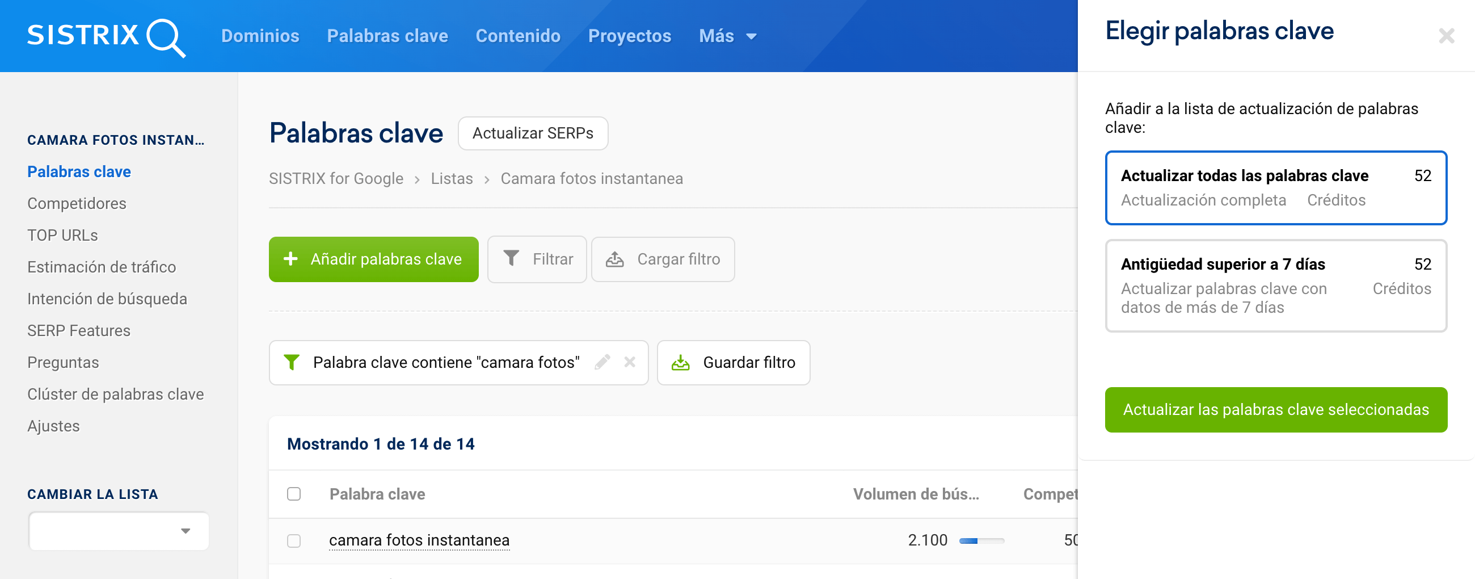The image size is (1475, 579).
Task: Click the green funnel icon in active filter
Action: click(x=292, y=362)
